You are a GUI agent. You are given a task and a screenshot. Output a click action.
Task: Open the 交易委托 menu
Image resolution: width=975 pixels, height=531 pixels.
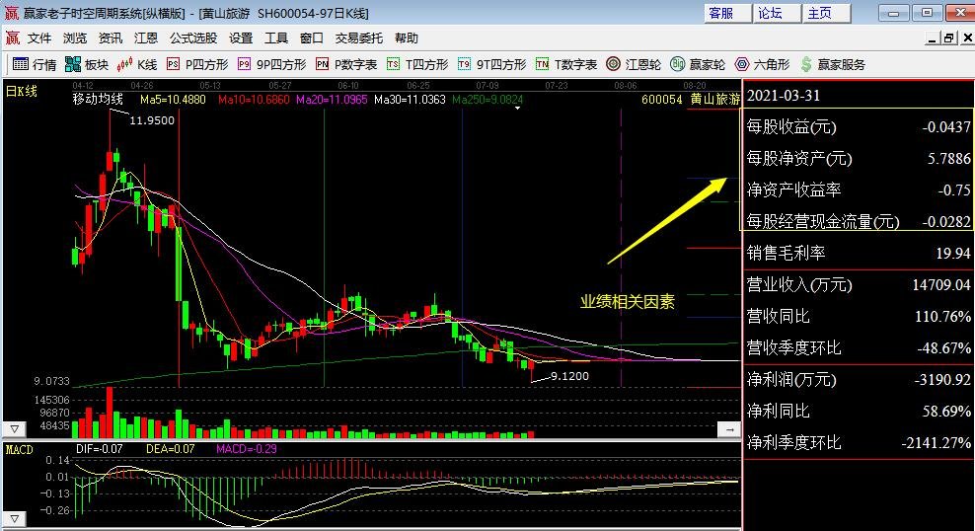(x=359, y=38)
